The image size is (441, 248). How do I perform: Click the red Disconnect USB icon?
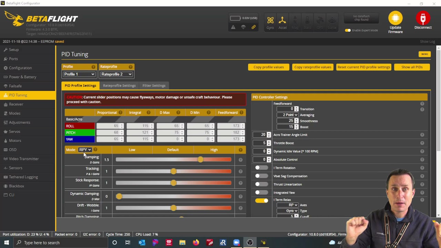click(423, 18)
